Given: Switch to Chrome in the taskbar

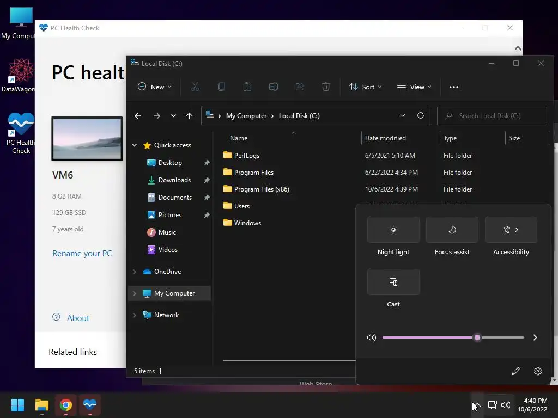Looking at the screenshot, I should pos(66,405).
